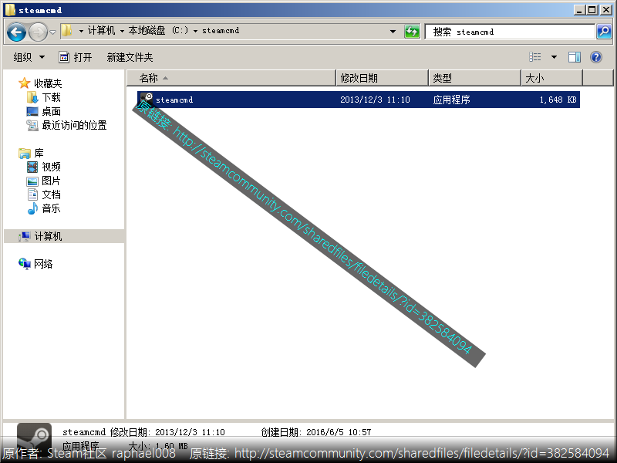Screen dimensions: 617x463
Task: Open the 组织 menu
Action: click(x=29, y=57)
